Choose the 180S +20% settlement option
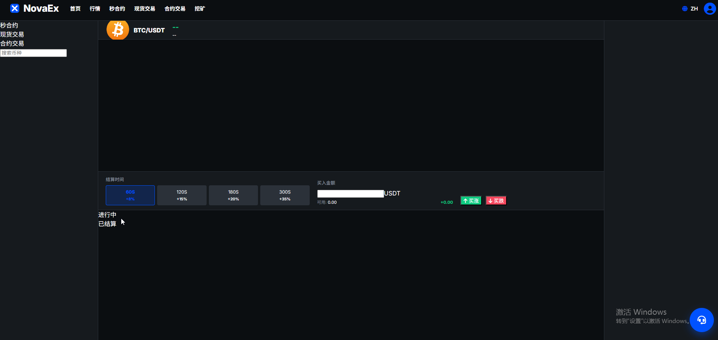 tap(233, 195)
